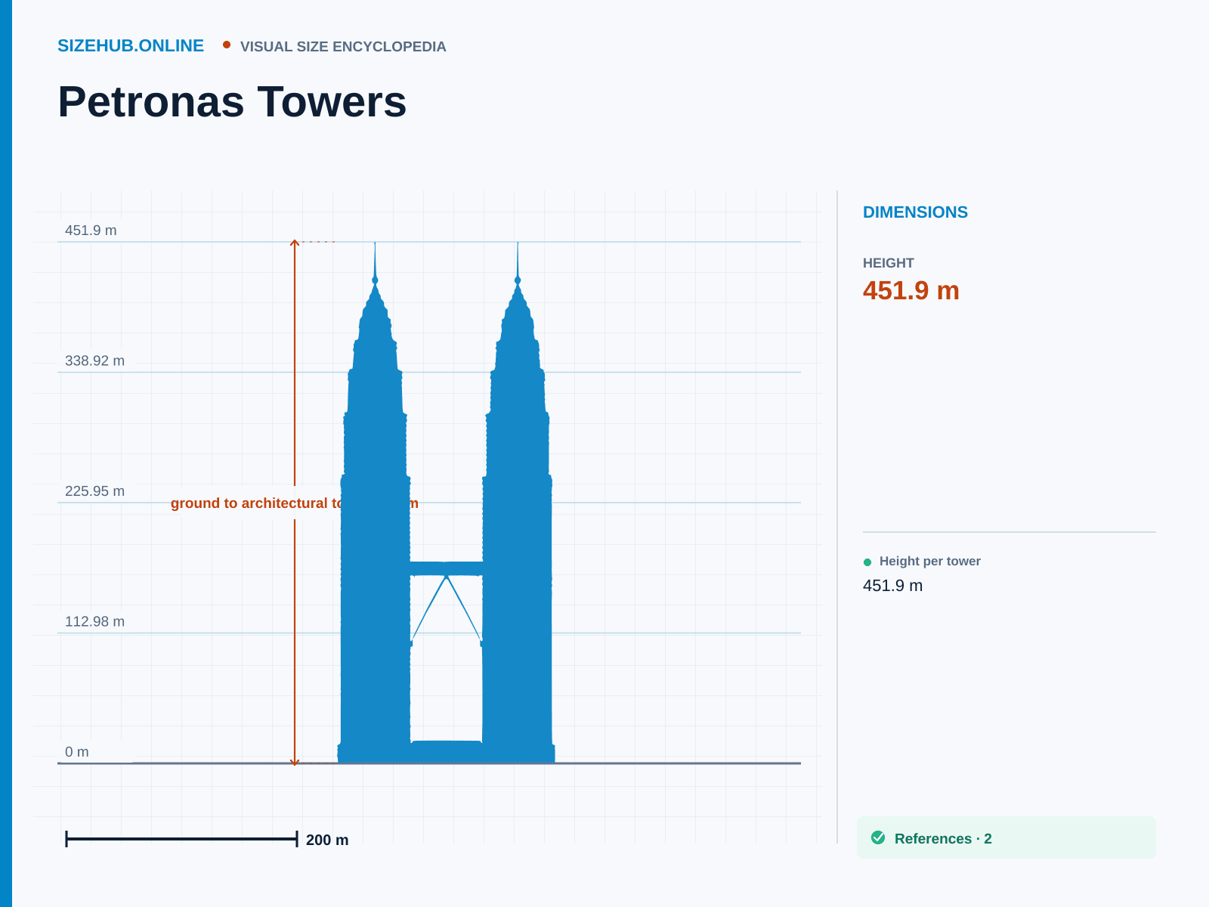Open the SIZEHUB.ONLINE site link
Image resolution: width=1209 pixels, height=907 pixels.
131,46
